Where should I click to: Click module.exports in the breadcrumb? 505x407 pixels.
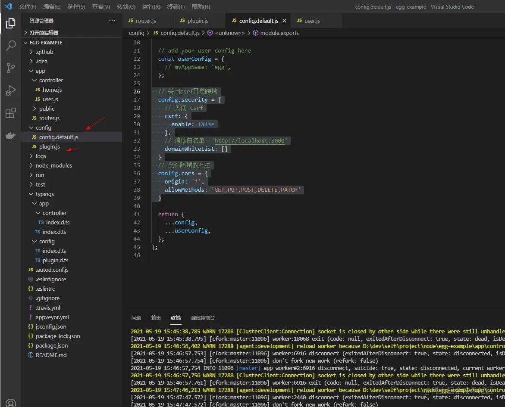click(x=279, y=33)
